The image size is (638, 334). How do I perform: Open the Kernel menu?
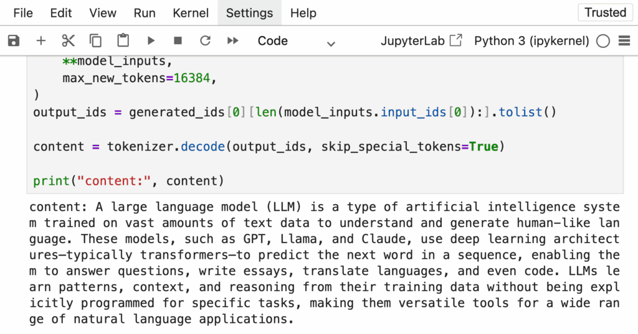click(191, 13)
